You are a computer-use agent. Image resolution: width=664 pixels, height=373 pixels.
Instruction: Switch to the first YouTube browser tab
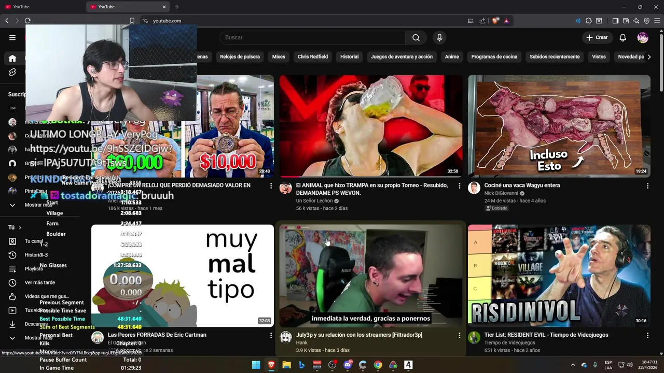[x=41, y=7]
